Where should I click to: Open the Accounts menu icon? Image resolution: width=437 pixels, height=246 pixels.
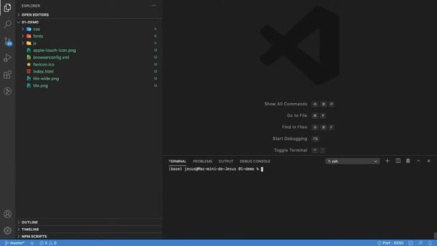(8, 214)
